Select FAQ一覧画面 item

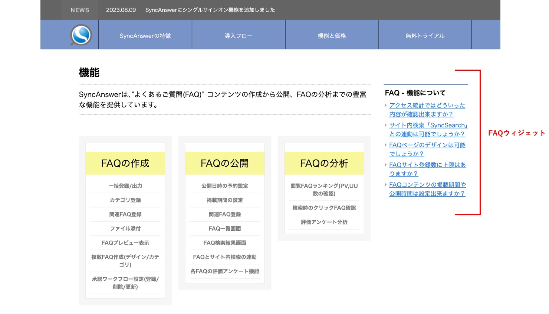pyautogui.click(x=225, y=228)
